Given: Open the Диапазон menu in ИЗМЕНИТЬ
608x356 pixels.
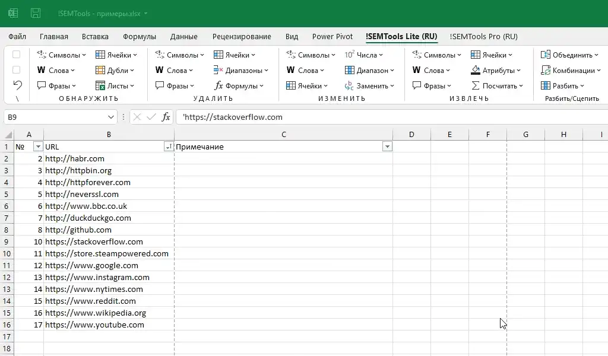Looking at the screenshot, I should pos(369,71).
